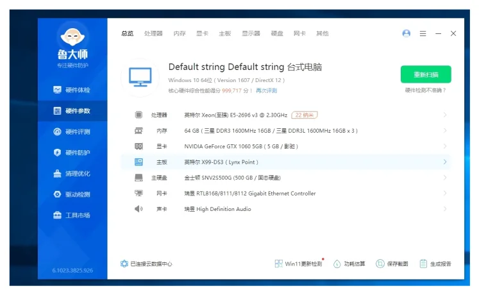The height and width of the screenshot is (295, 479).
Task: Click 保存截图 to save screenshot
Action: 392,264
